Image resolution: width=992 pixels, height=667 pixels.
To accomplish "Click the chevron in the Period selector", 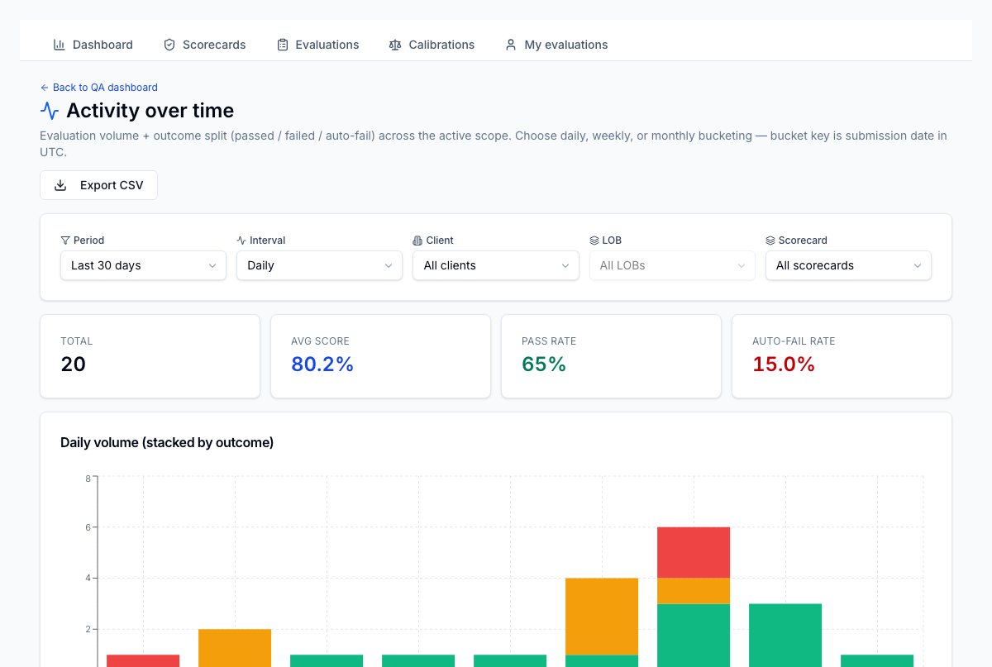I will (x=212, y=266).
